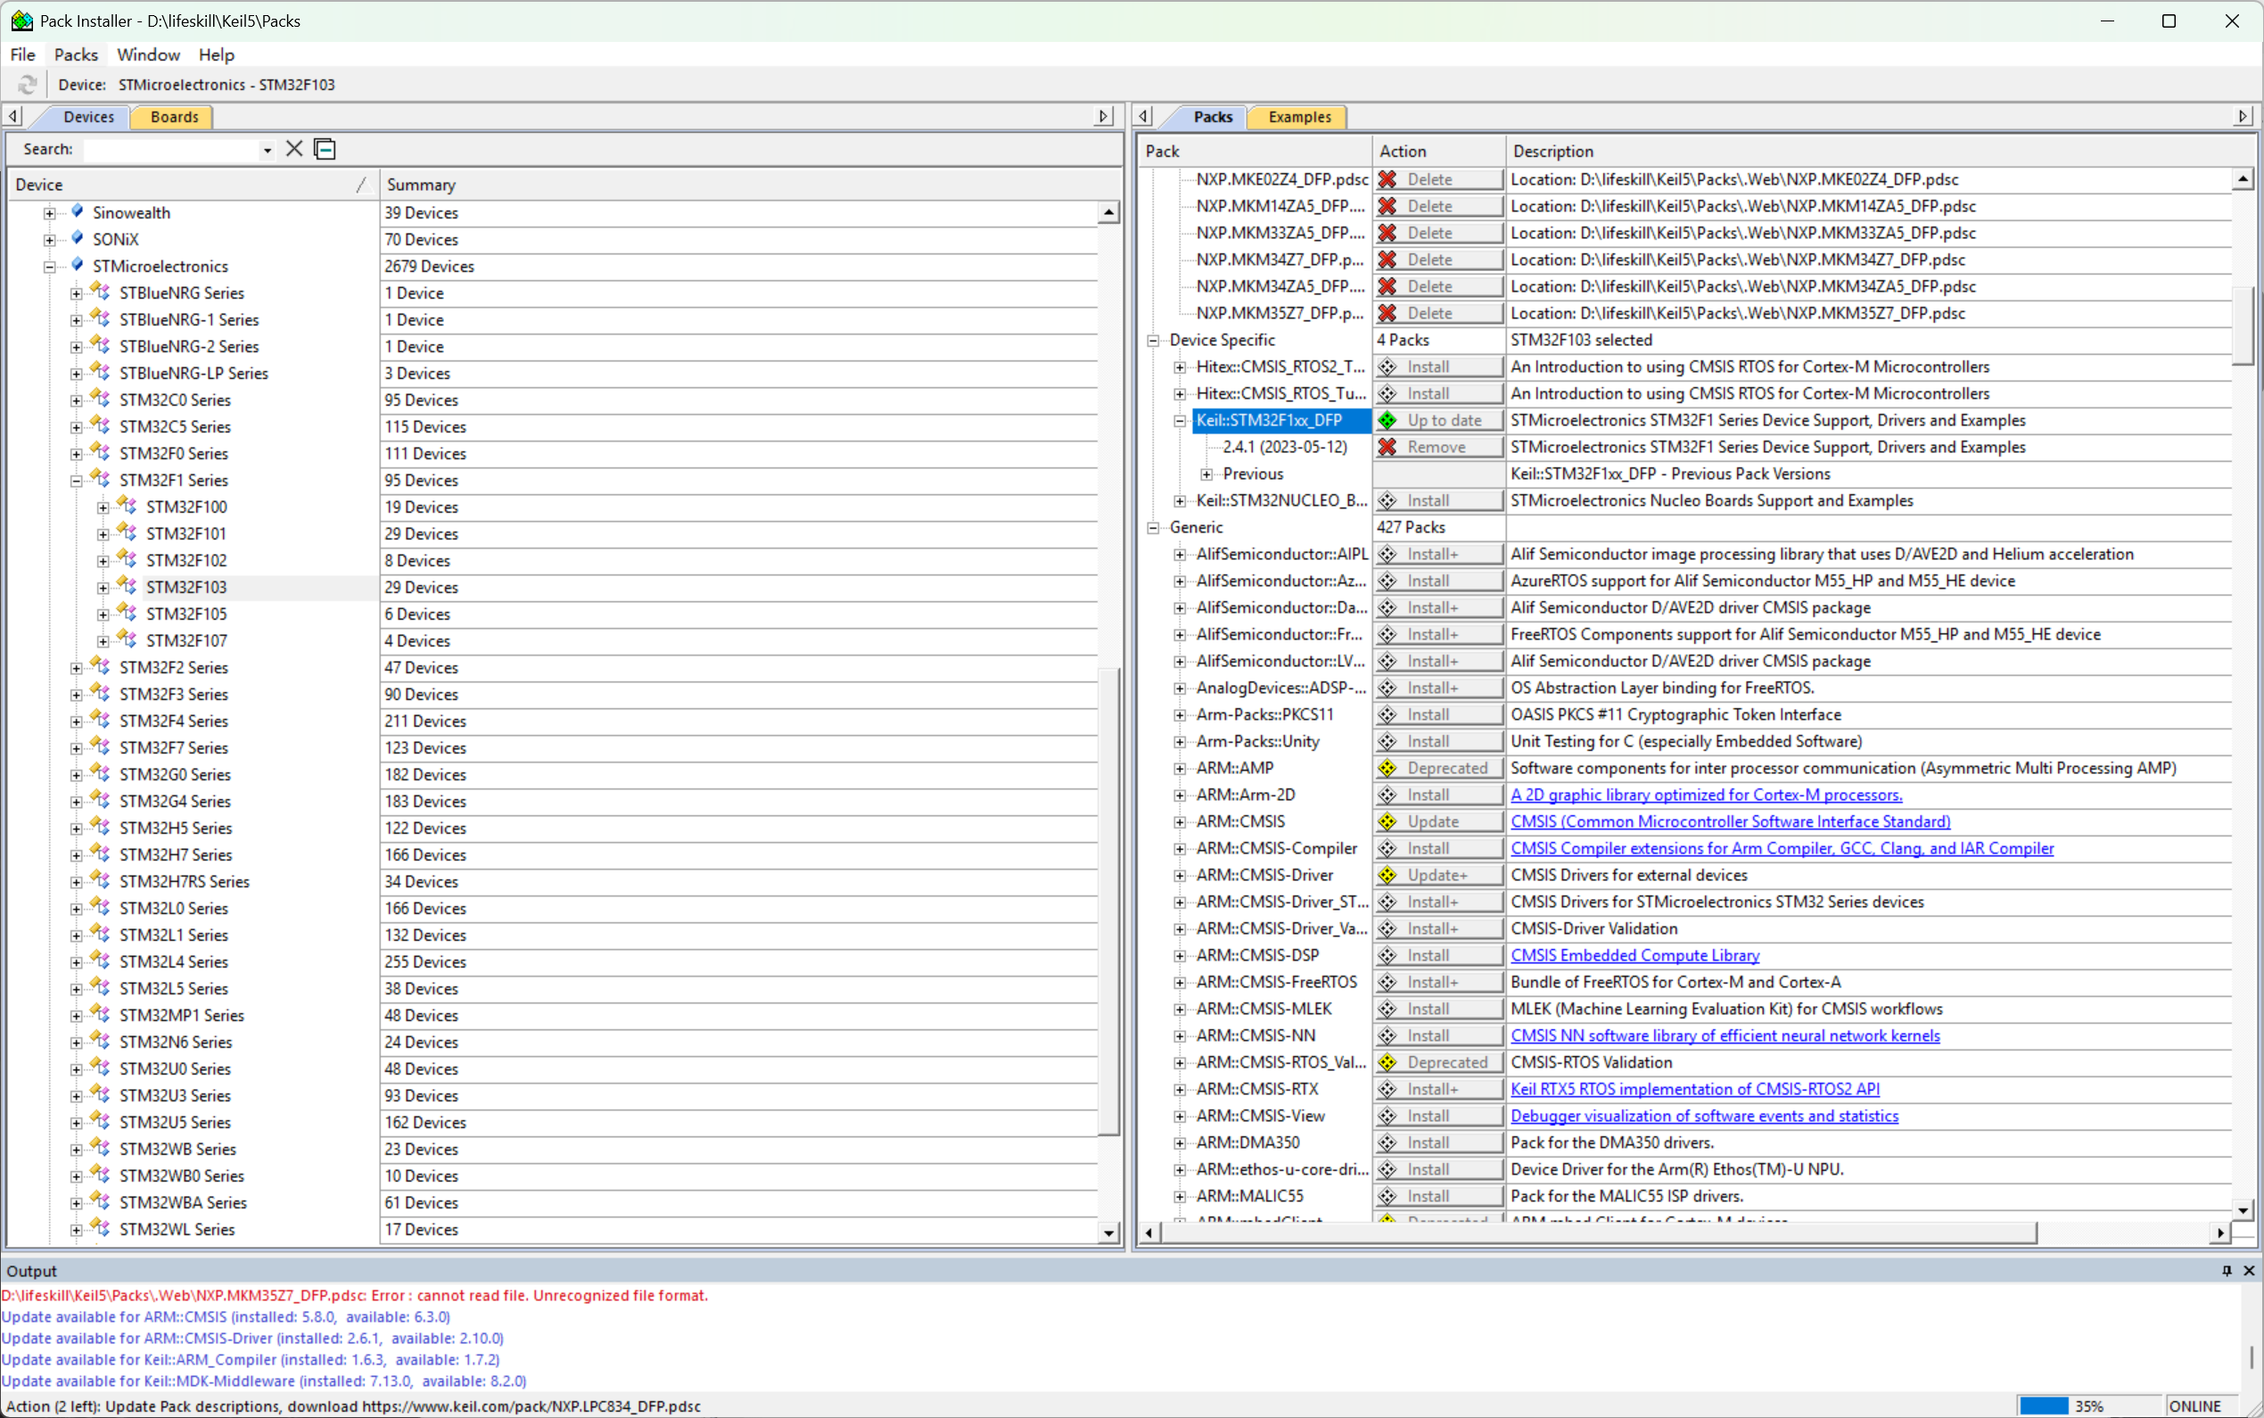This screenshot has width=2264, height=1418.
Task: Open A 2D graphic library link
Action: click(x=1706, y=796)
